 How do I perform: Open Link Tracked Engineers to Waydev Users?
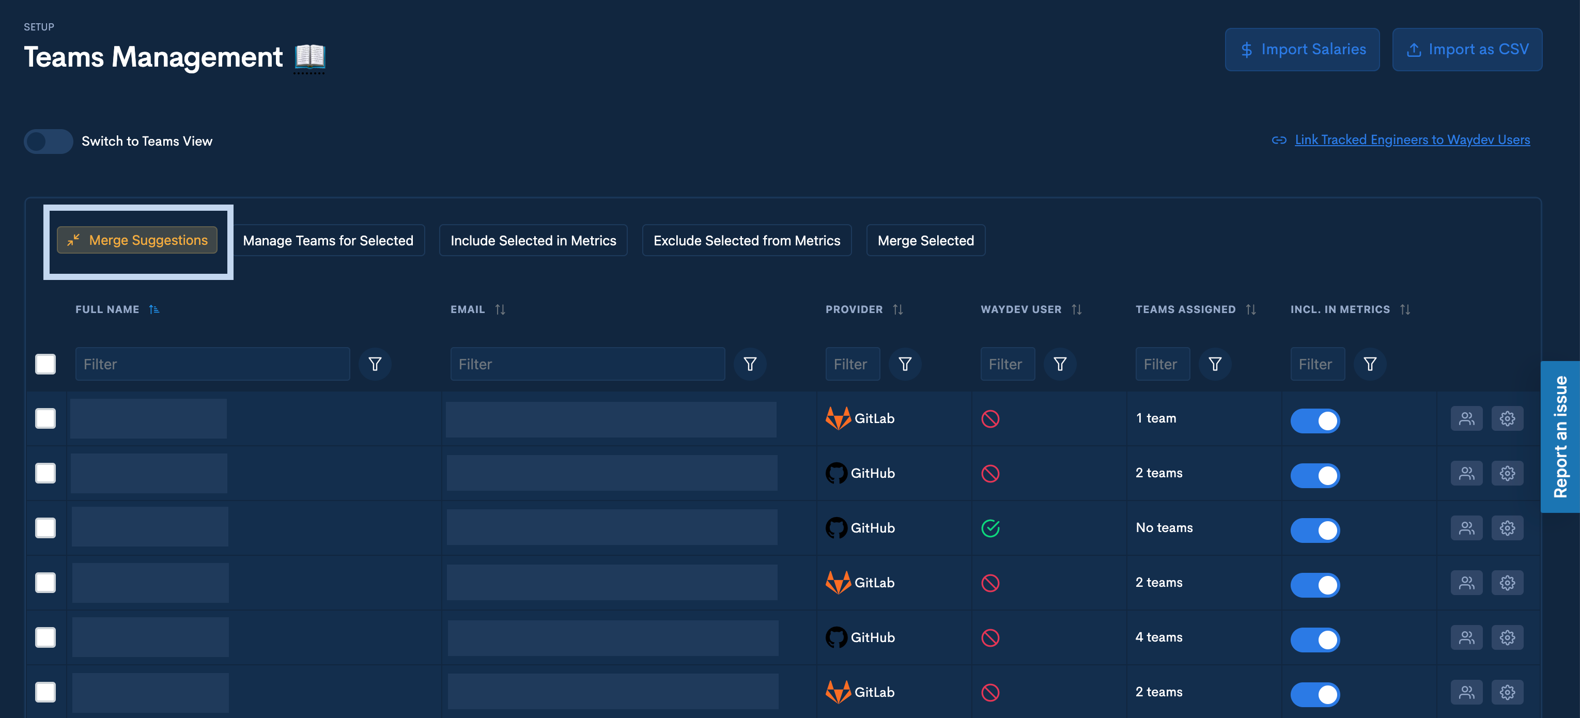[1412, 141]
